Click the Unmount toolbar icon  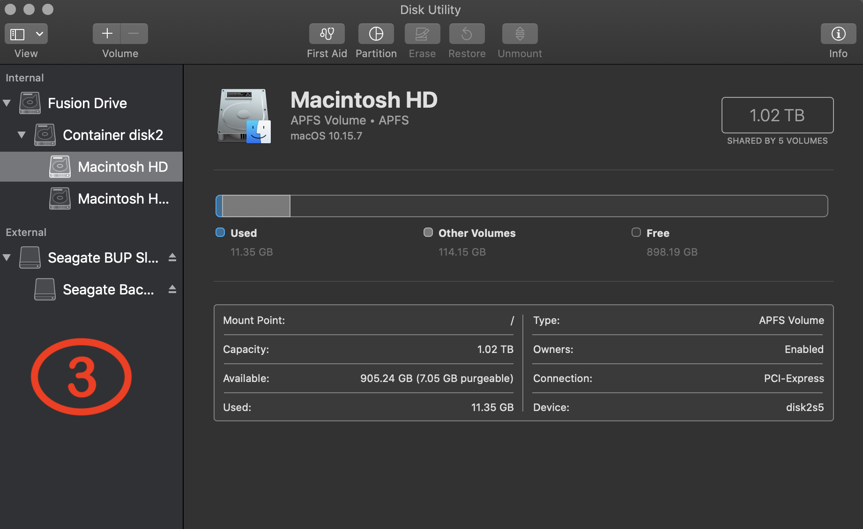(520, 34)
